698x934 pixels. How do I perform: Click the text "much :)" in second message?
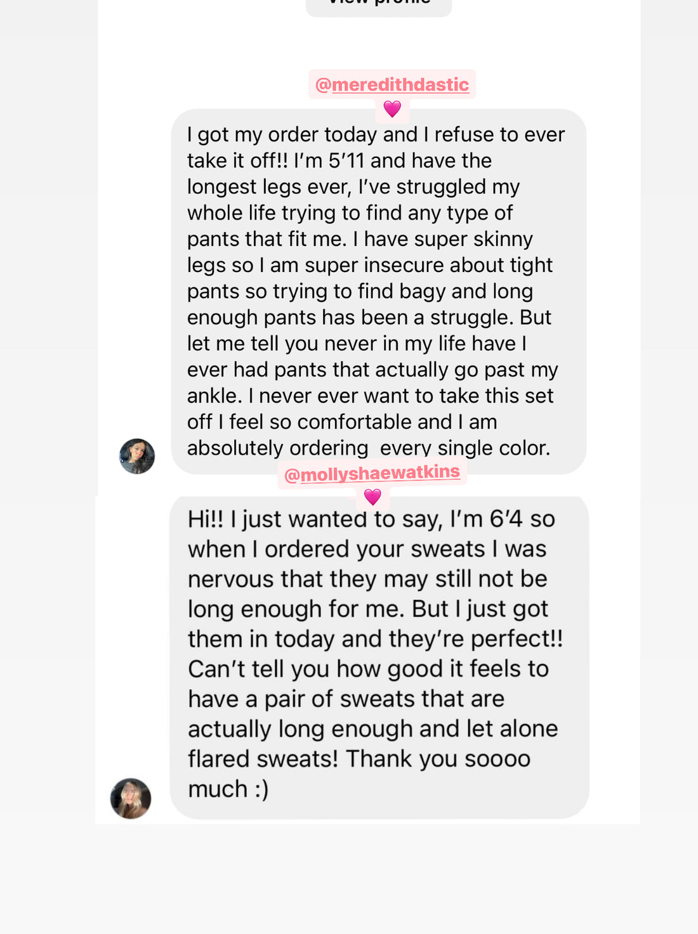pos(228,789)
